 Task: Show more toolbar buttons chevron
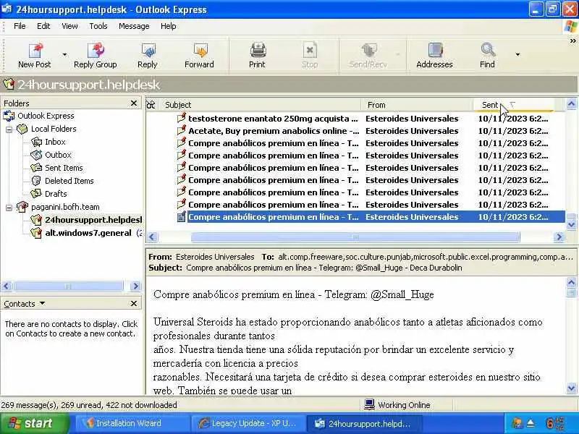coord(572,41)
